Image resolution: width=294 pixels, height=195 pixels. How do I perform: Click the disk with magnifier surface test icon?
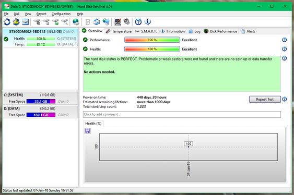click(x=65, y=22)
